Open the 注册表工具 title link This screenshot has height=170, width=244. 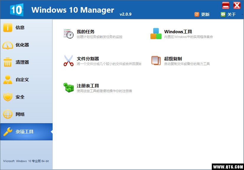[x=88, y=86]
